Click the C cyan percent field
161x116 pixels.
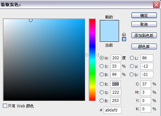point(146,84)
